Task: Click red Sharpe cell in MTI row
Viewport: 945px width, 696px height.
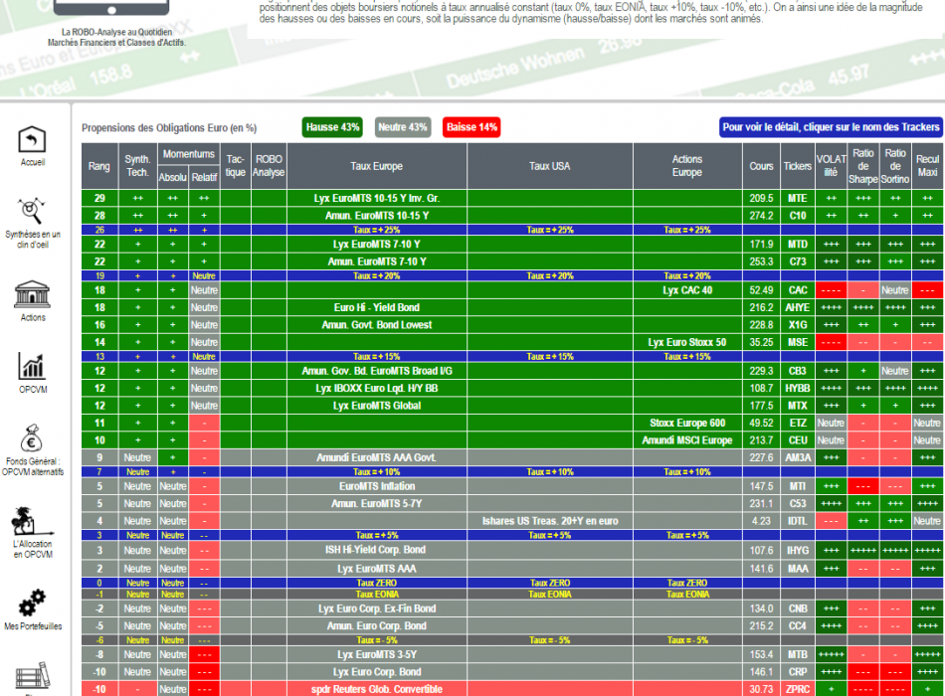Action: (863, 486)
